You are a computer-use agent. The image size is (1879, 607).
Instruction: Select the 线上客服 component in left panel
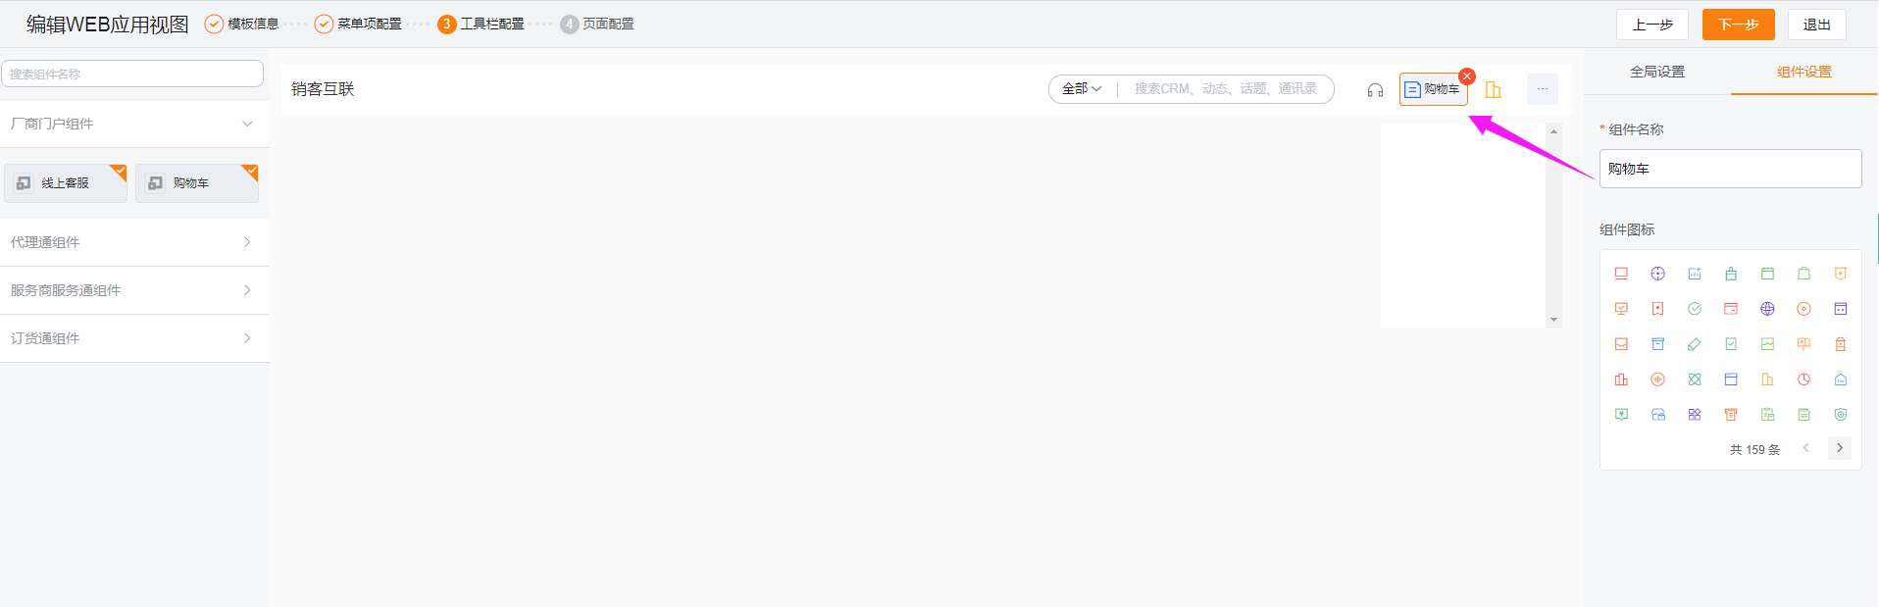click(66, 183)
